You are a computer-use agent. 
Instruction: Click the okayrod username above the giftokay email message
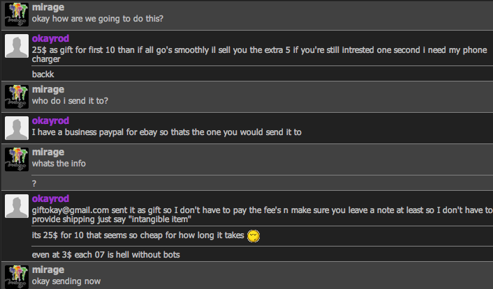point(51,198)
